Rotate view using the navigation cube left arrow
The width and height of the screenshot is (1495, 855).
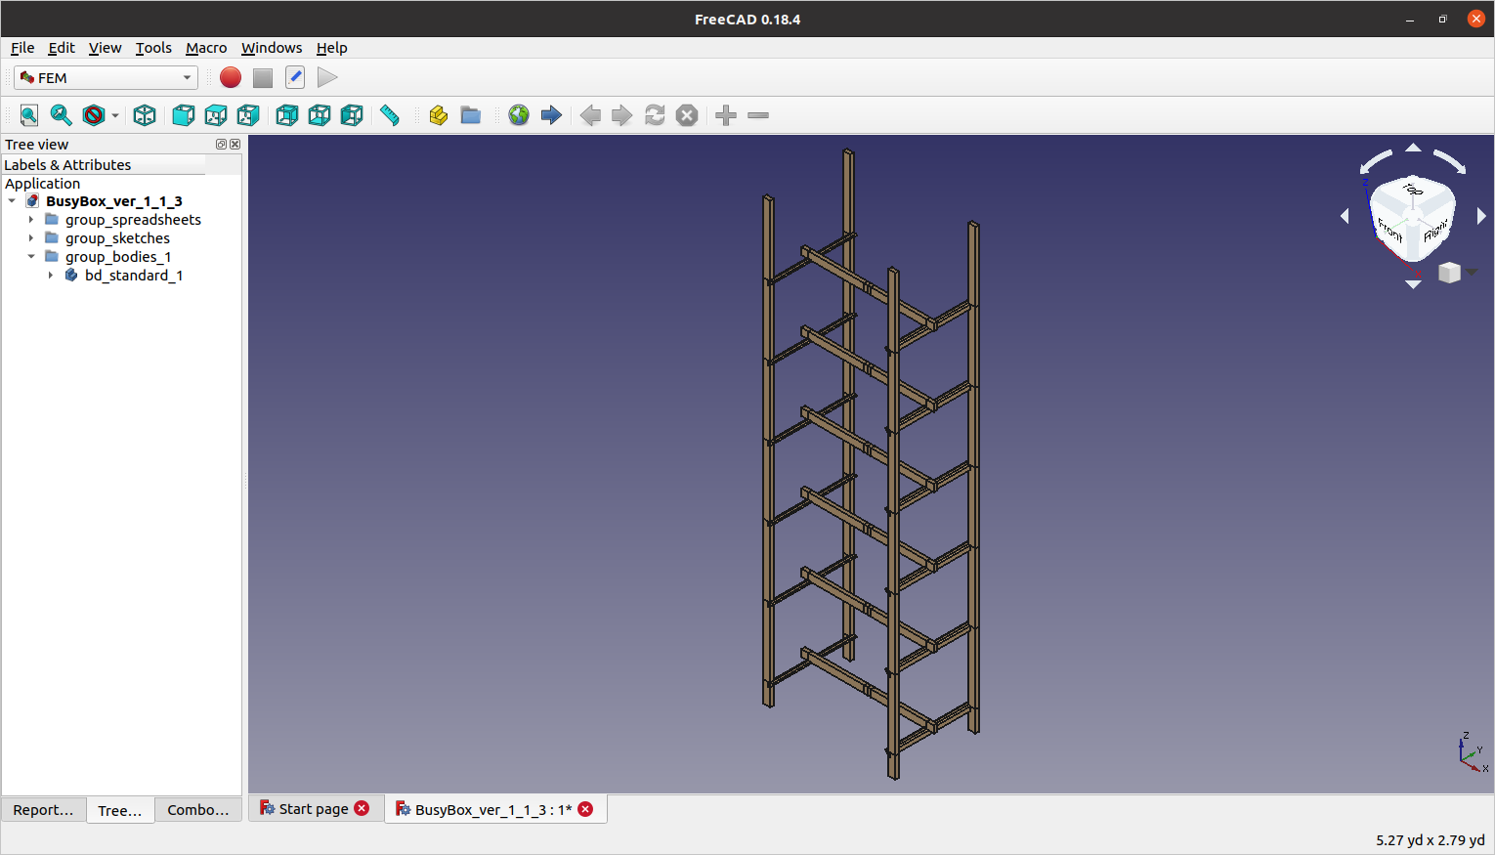pos(1346,216)
